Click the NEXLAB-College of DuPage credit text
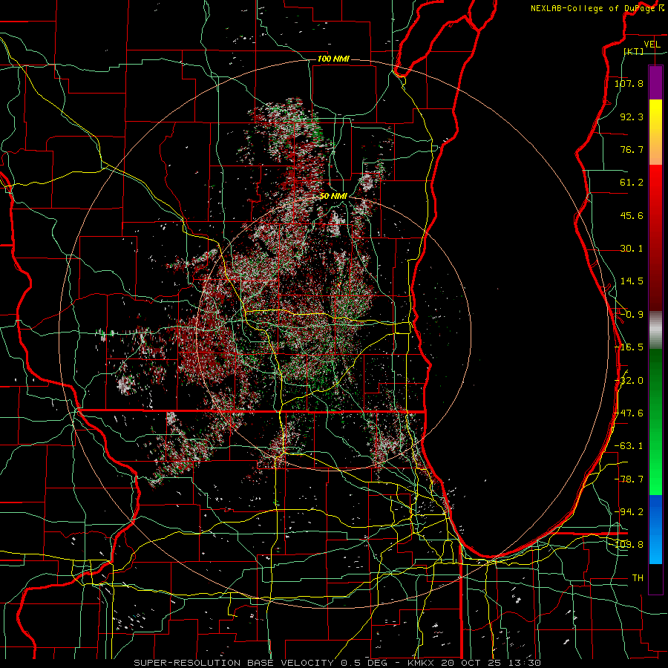Viewport: 668px width, 668px height. click(x=597, y=8)
